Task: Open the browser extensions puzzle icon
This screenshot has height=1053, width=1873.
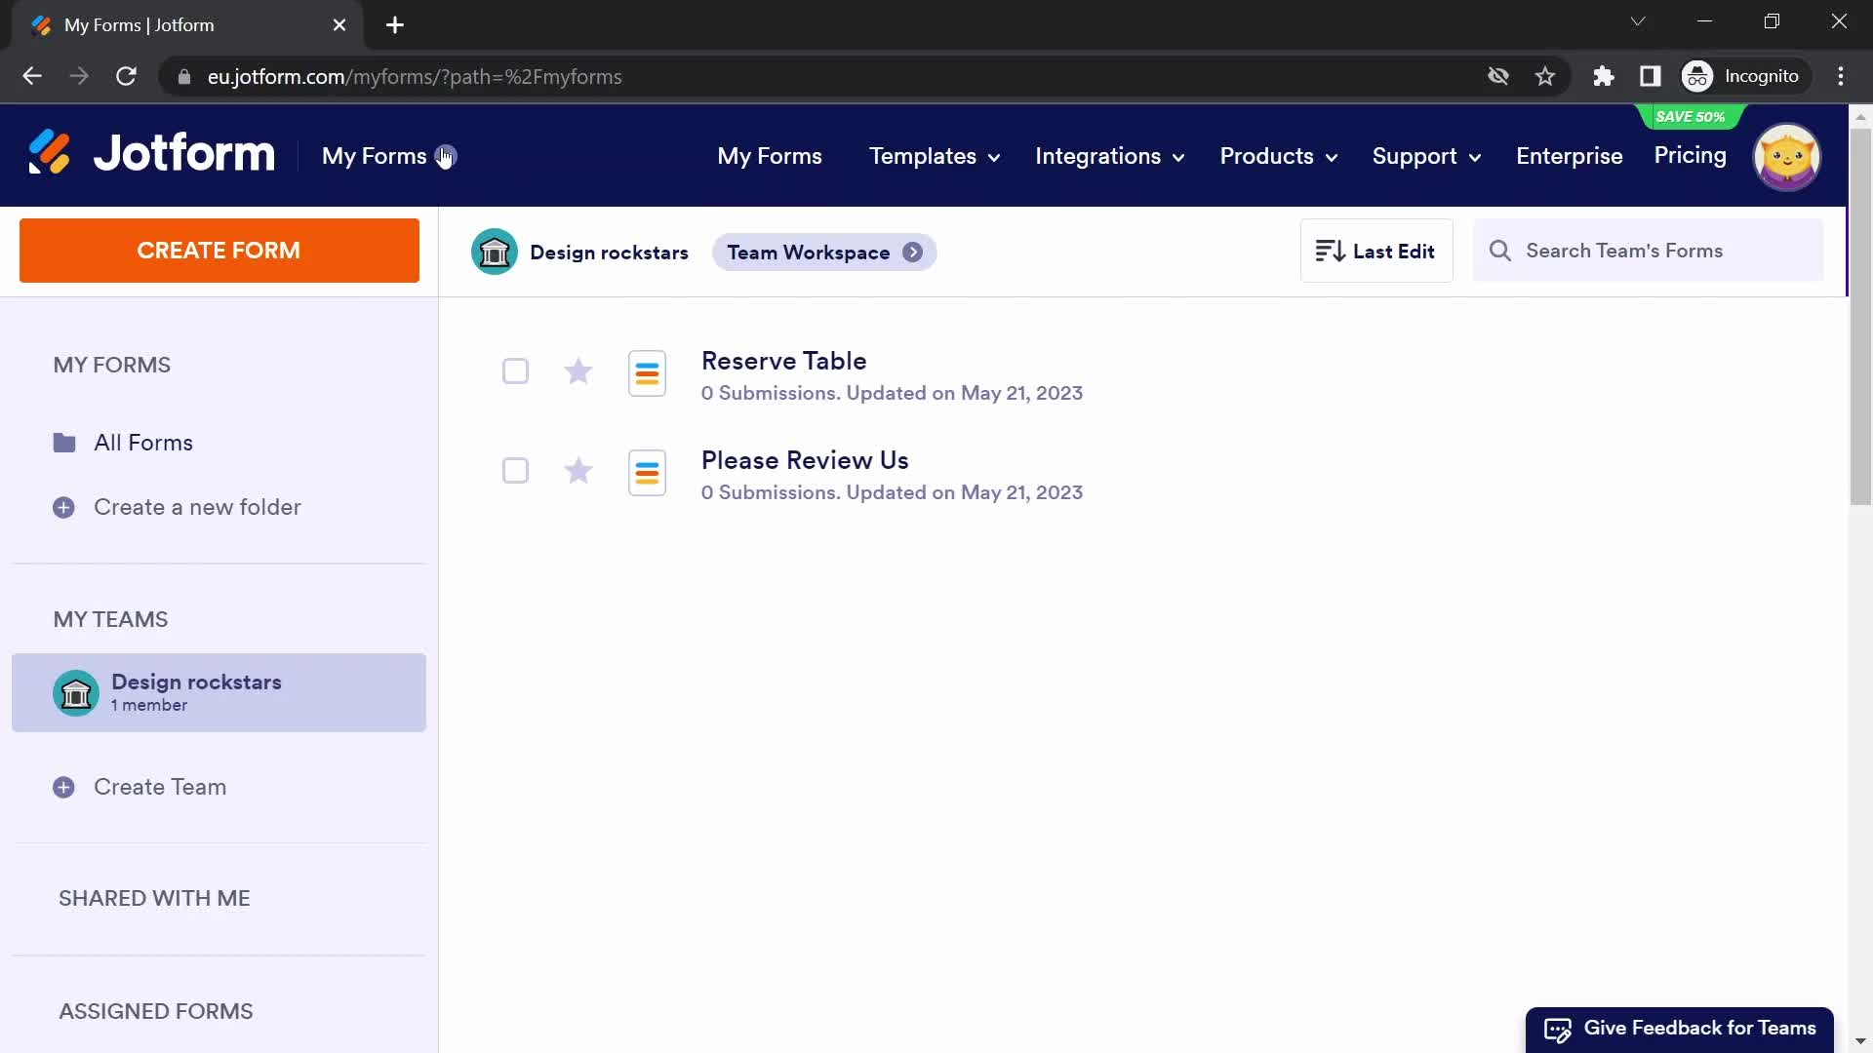Action: coord(1604,76)
